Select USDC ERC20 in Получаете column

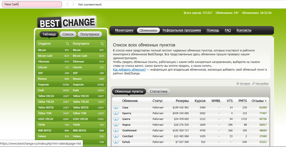pyautogui.click(x=88, y=119)
